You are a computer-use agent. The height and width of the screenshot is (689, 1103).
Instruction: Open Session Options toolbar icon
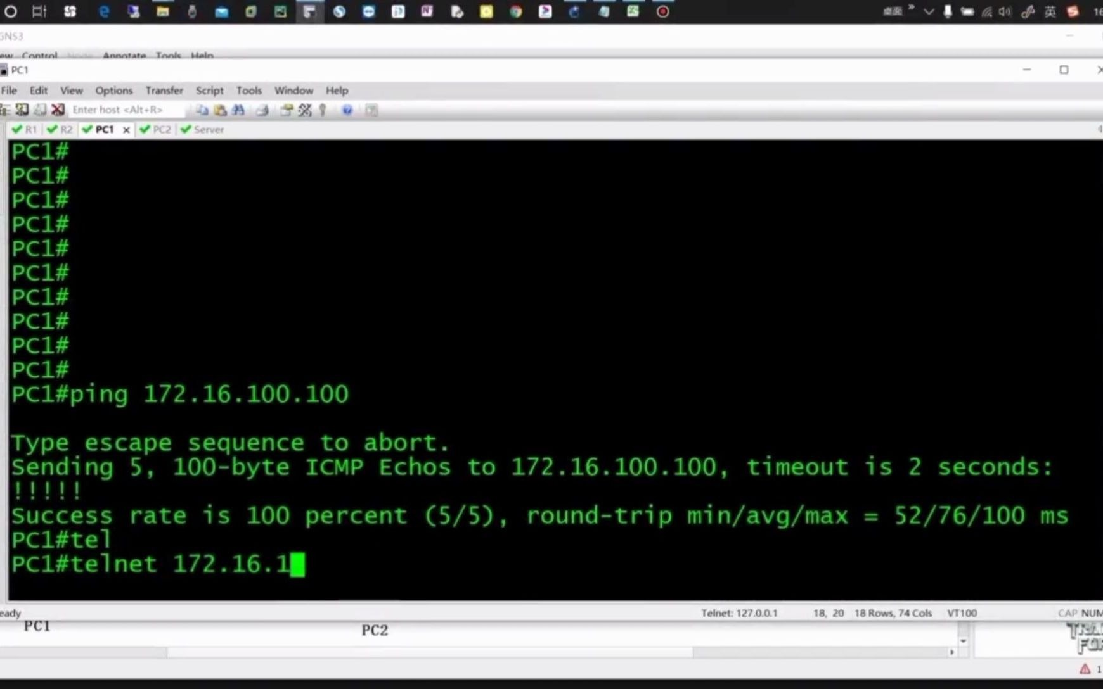click(x=287, y=110)
